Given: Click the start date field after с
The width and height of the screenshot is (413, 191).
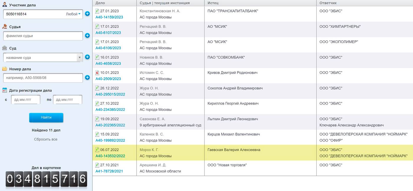Looking at the screenshot, I should coord(25,100).
